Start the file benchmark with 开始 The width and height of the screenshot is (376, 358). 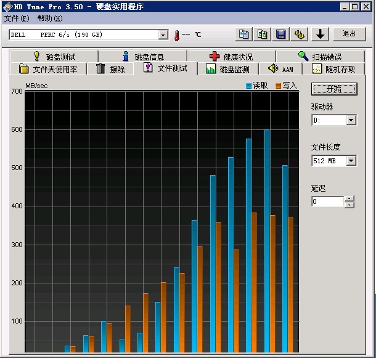334,89
